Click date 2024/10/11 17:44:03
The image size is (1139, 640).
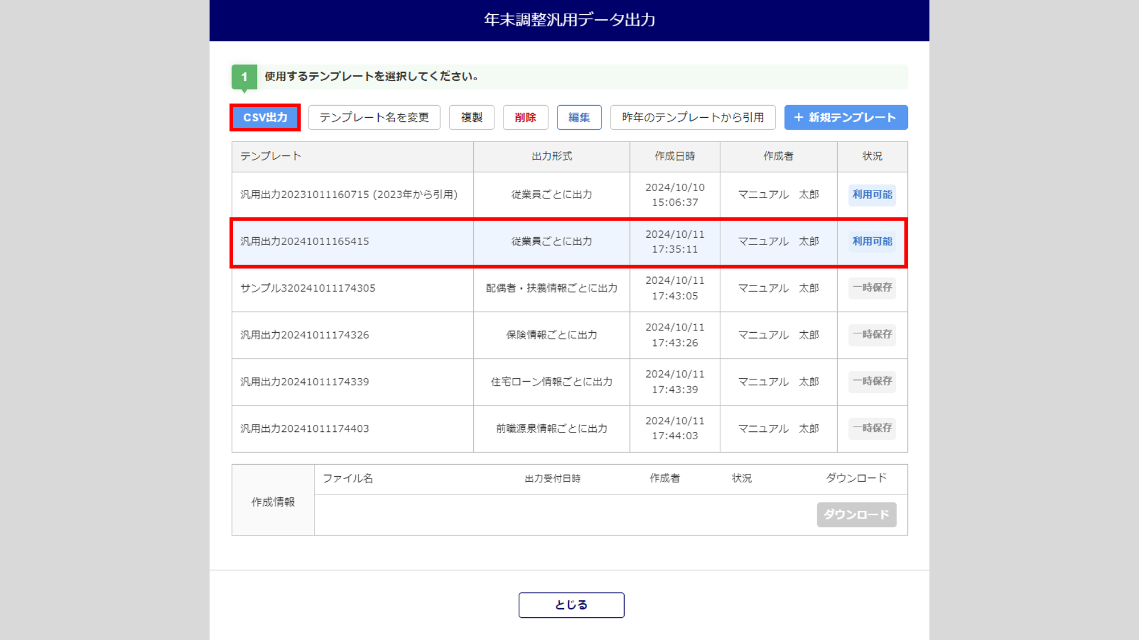675,428
